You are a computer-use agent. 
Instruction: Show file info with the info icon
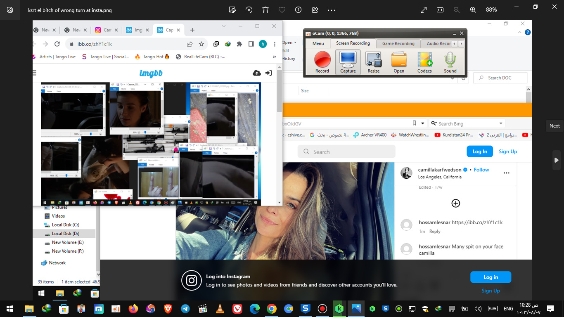[x=298, y=10]
